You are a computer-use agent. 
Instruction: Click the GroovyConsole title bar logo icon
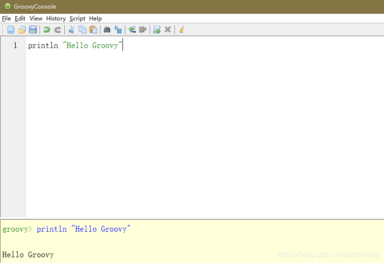point(8,6)
